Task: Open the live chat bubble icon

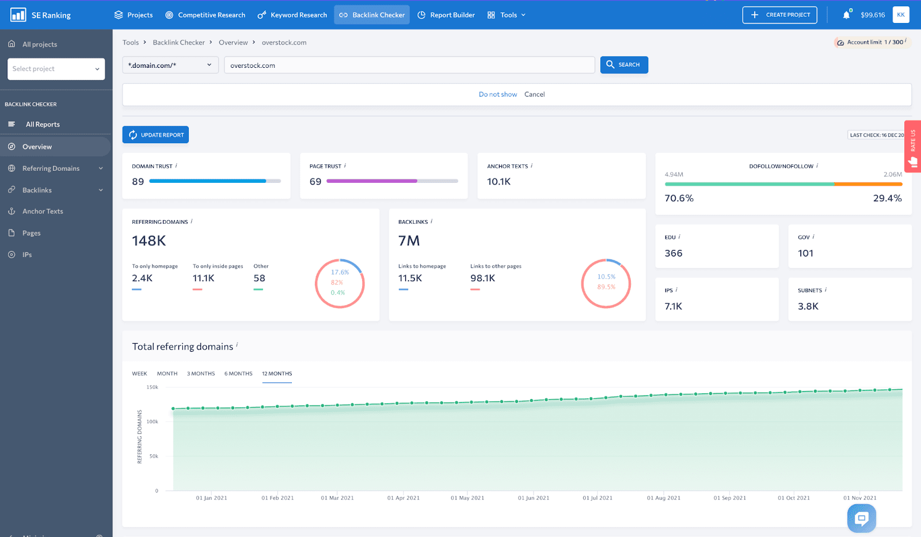Action: [x=862, y=518]
